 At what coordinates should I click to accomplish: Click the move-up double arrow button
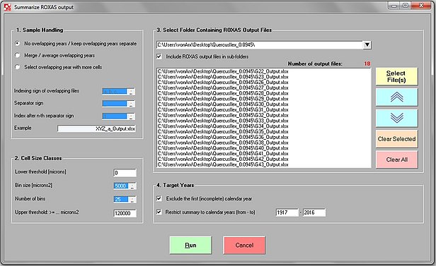point(396,97)
